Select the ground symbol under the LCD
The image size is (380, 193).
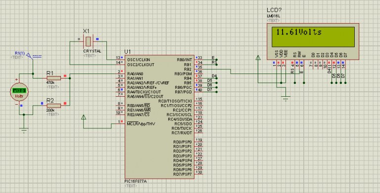tap(285, 98)
